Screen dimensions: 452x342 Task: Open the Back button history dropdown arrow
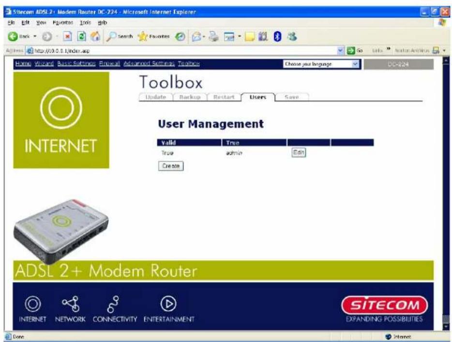click(35, 37)
